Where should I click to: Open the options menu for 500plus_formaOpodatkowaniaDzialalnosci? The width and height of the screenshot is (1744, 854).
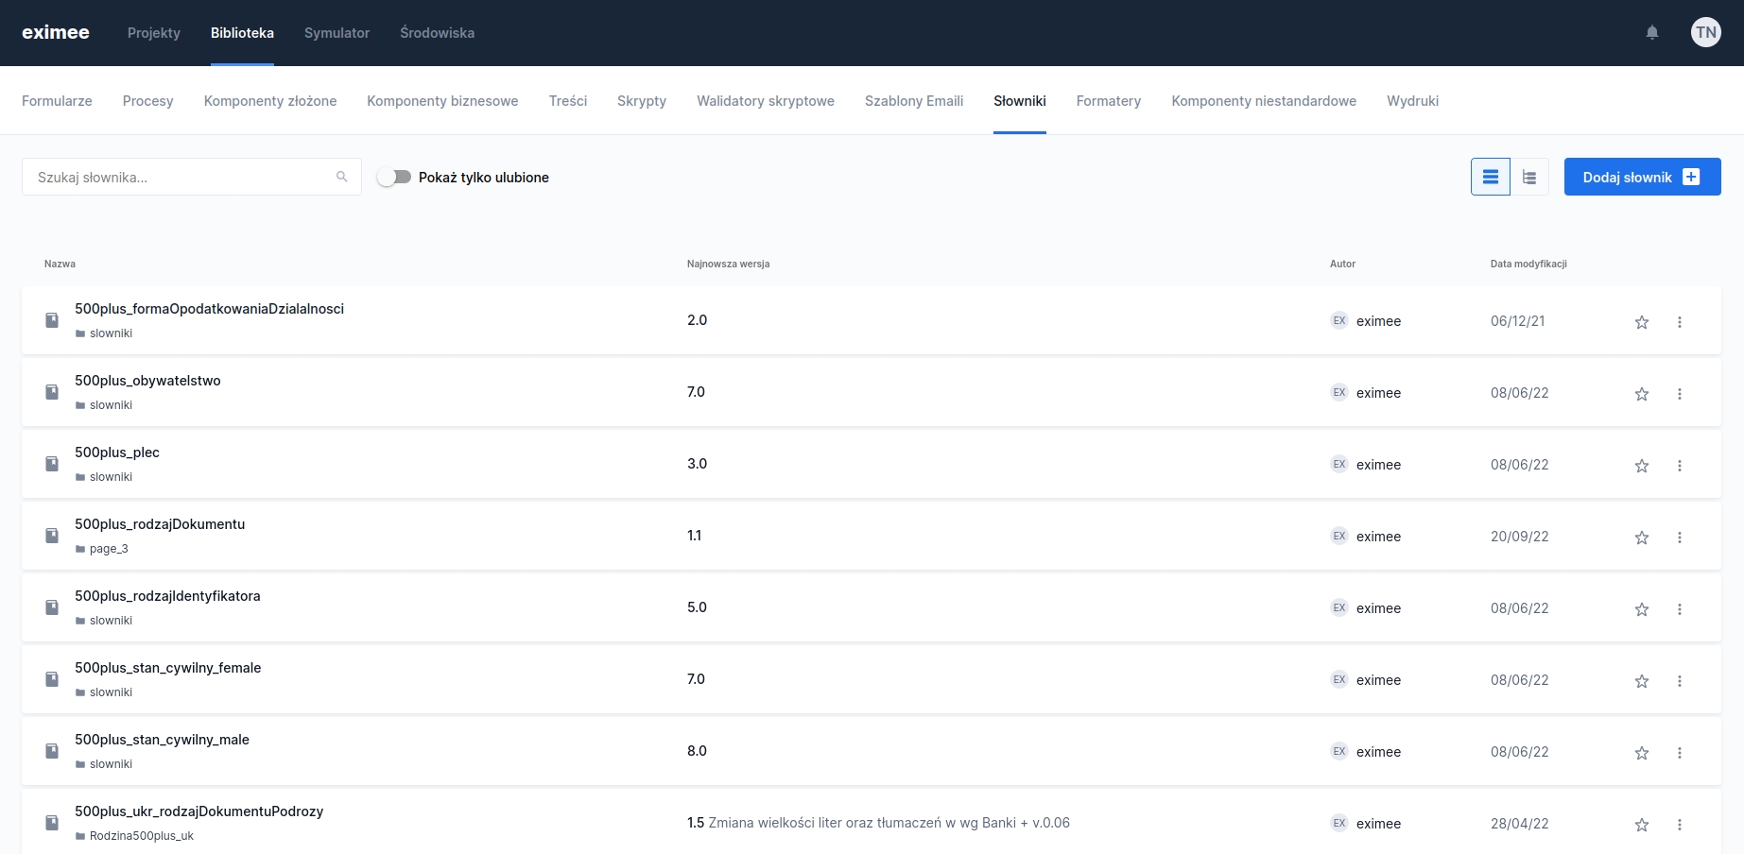1680,322
